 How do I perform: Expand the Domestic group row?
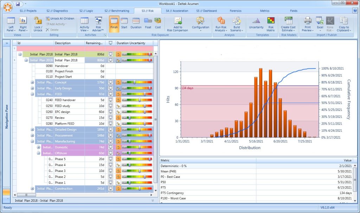39,147
